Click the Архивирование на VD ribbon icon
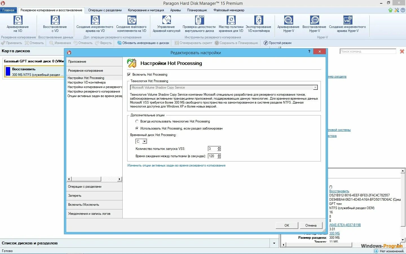This screenshot has width=406, height=254. coord(18,24)
